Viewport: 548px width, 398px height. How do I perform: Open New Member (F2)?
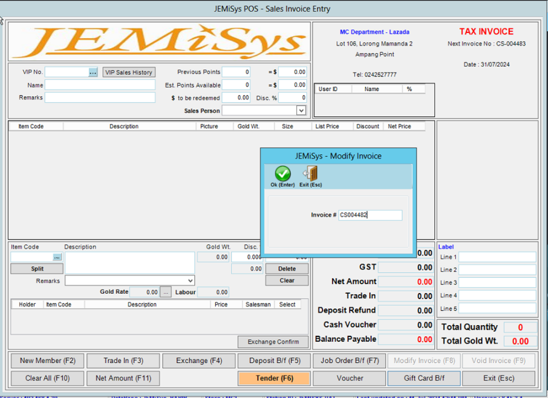coord(47,361)
